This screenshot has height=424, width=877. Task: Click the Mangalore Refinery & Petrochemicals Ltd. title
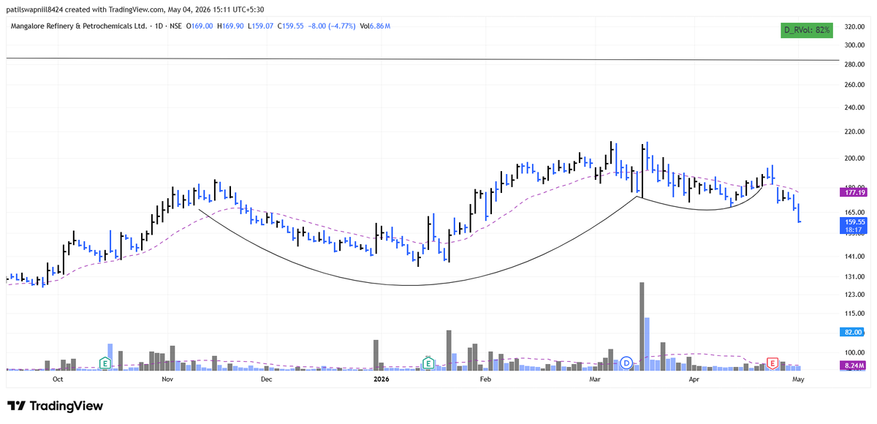[78, 26]
